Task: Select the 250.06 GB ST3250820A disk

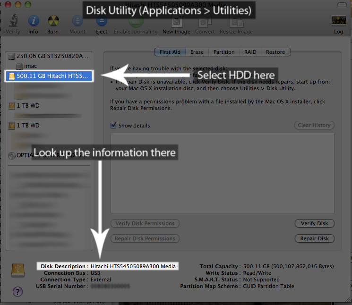Action: [x=49, y=56]
